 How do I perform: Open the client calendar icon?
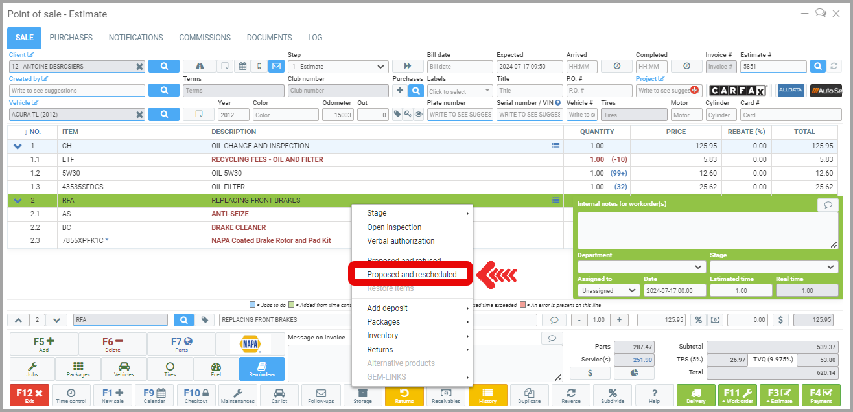tap(242, 66)
